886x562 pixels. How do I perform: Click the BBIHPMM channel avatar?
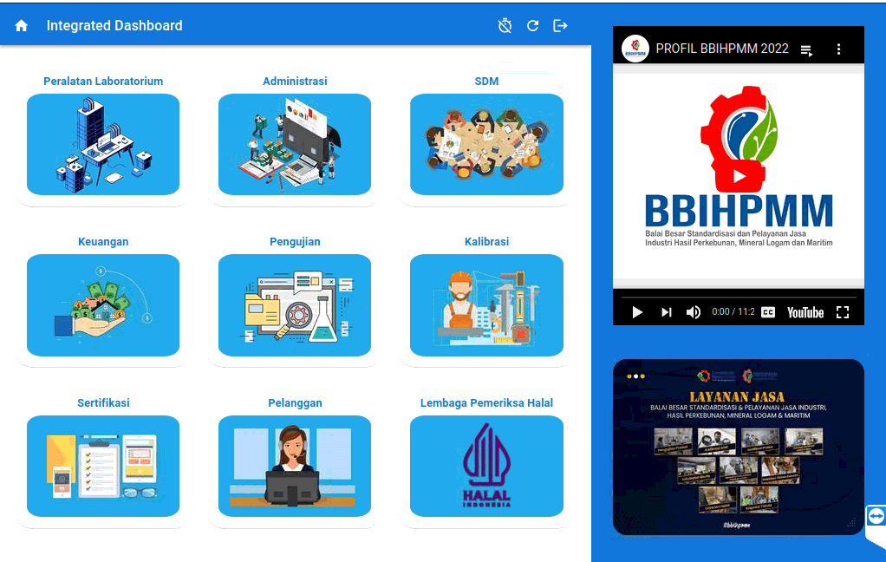click(x=635, y=49)
